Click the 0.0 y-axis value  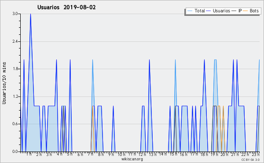pos(15,152)
